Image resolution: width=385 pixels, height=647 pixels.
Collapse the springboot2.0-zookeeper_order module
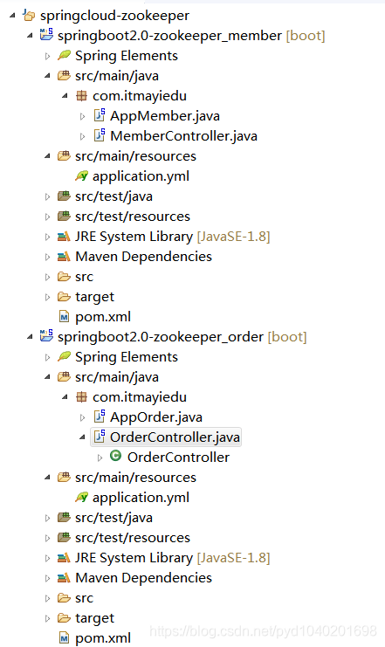coord(30,337)
